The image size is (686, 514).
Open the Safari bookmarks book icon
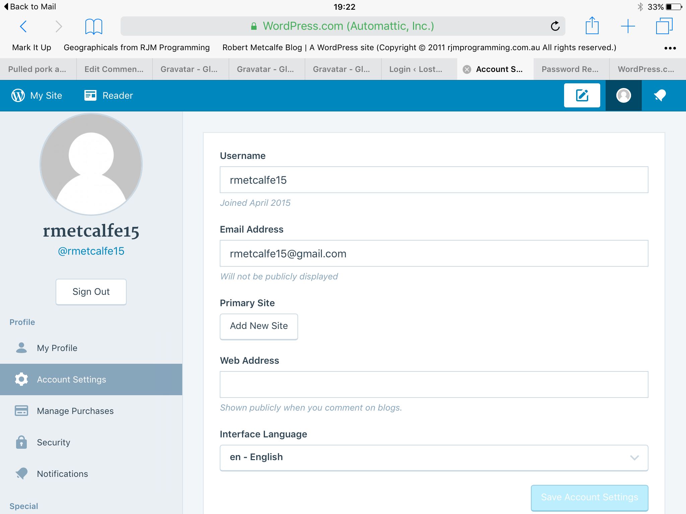94,26
